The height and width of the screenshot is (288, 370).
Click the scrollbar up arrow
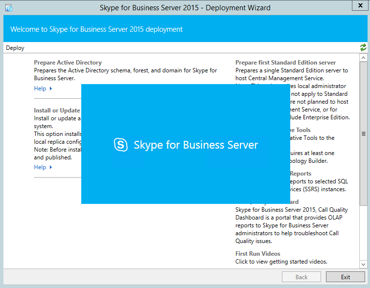tap(363, 58)
